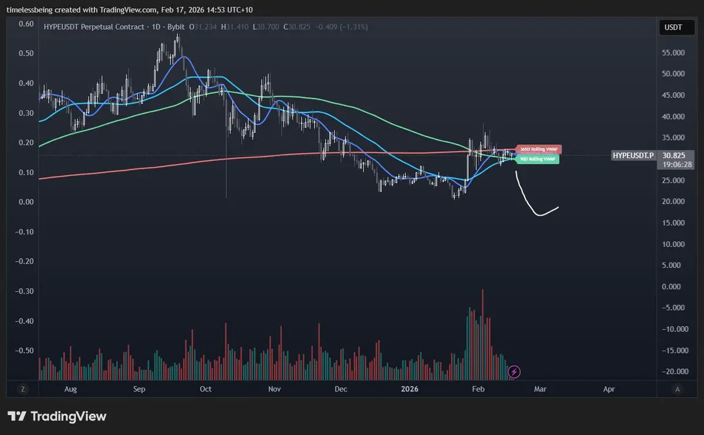Screen dimensions: 704x435
Task: Click the purple lightning bolt event icon
Action: pyautogui.click(x=514, y=371)
